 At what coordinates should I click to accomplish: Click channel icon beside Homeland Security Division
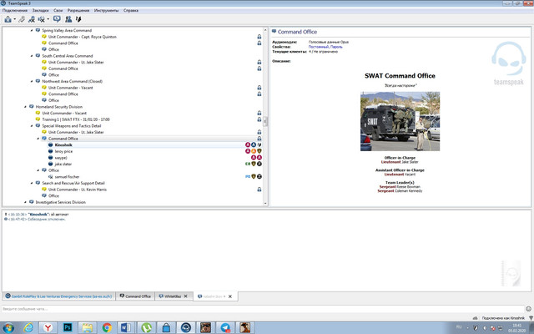click(x=32, y=107)
